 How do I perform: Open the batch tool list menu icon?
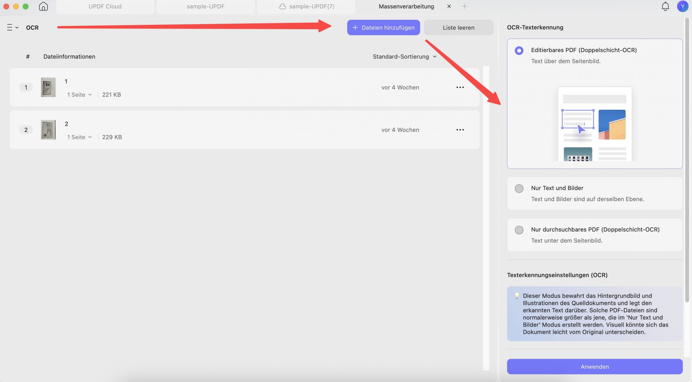point(13,27)
